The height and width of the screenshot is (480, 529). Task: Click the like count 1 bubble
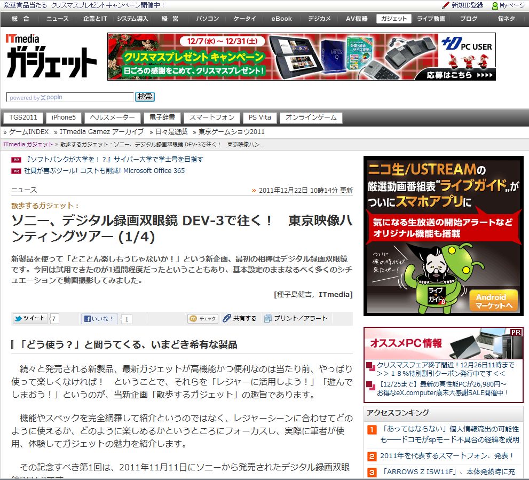coord(127,319)
